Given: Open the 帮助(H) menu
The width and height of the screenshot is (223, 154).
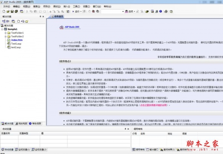Looking at the screenshot, I should pyautogui.click(x=107, y=7).
